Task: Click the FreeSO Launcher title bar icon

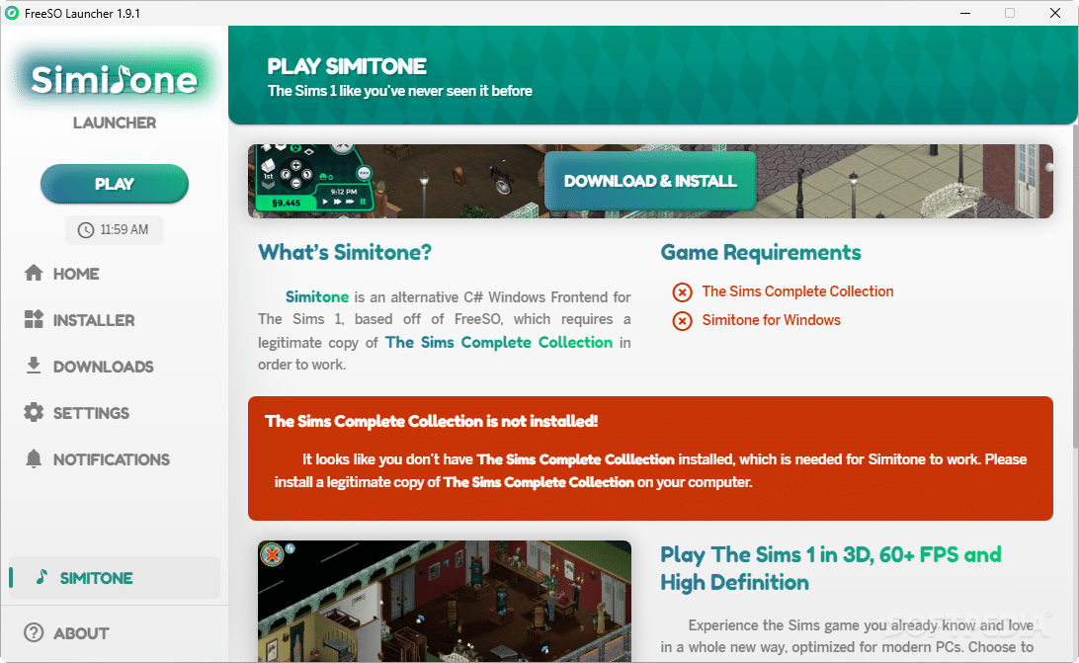Action: tap(12, 13)
